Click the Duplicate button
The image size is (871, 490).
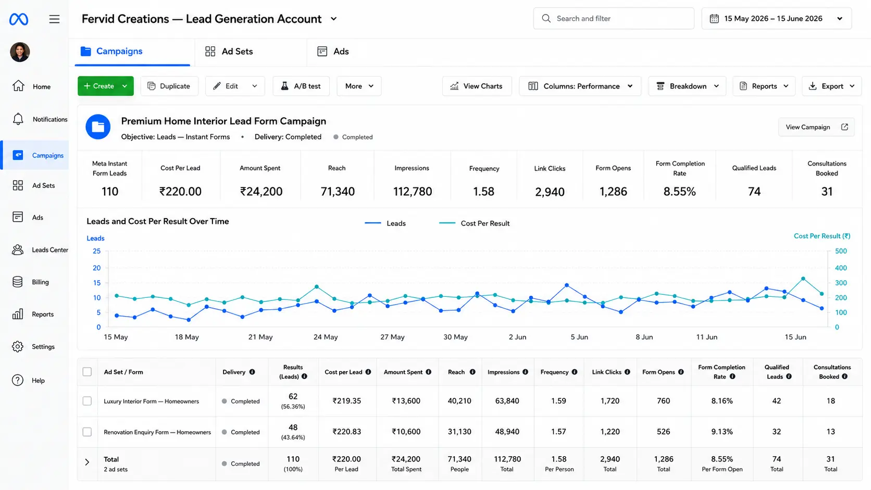point(169,86)
